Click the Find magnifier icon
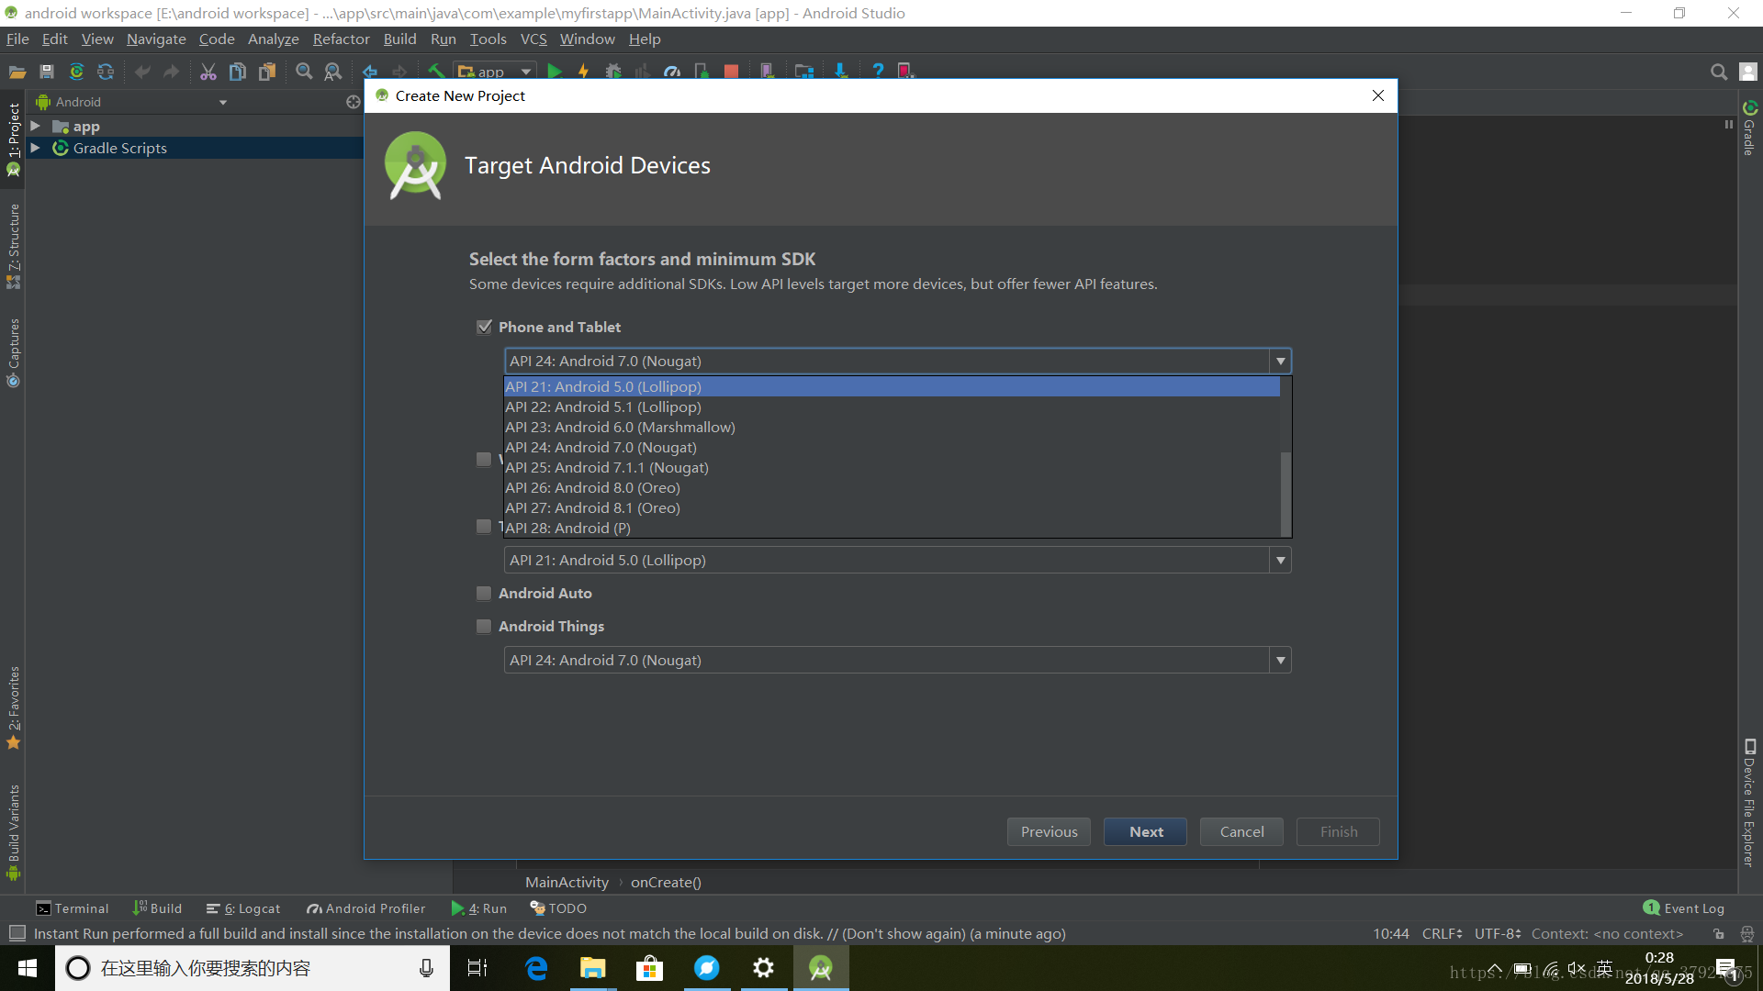1763x991 pixels. (304, 72)
